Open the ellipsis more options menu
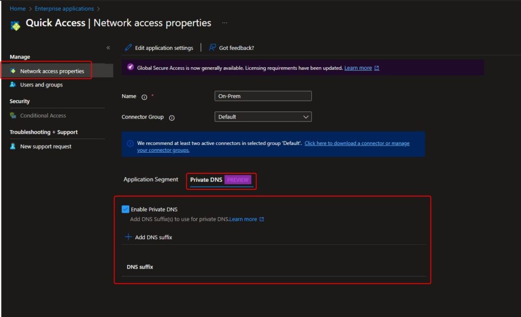Viewport: 521px width, 317px height. (224, 23)
